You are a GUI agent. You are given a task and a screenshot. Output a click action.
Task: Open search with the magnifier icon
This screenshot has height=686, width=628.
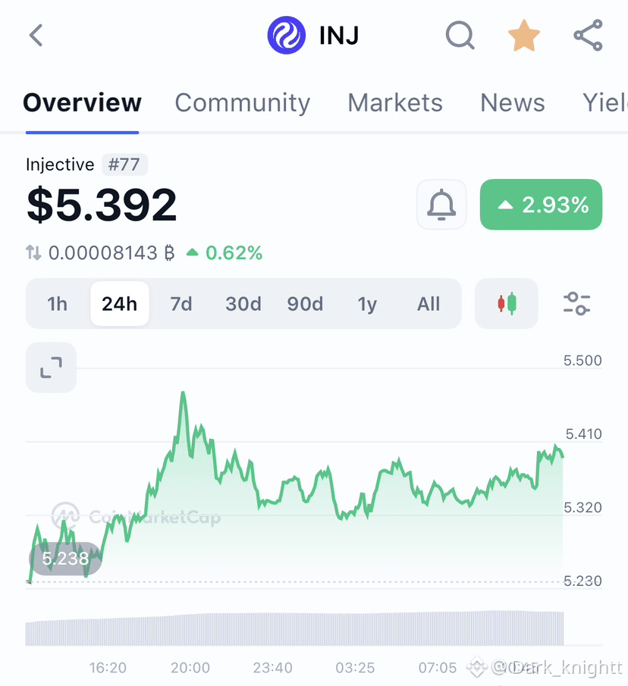click(460, 35)
